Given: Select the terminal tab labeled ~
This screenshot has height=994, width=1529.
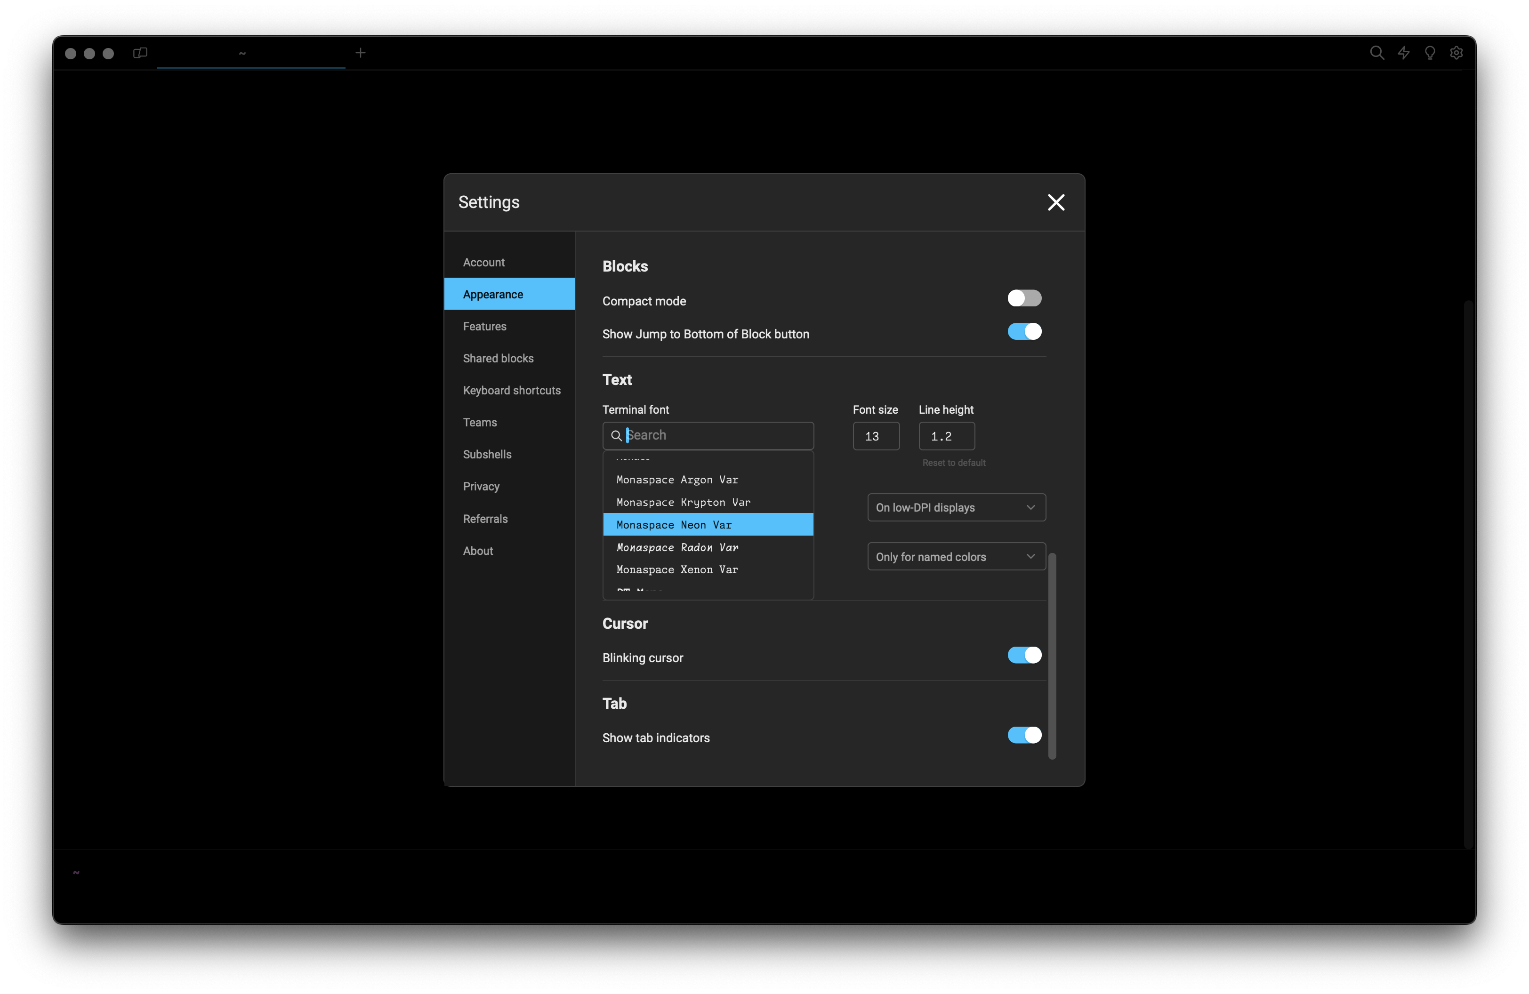Looking at the screenshot, I should pos(250,53).
